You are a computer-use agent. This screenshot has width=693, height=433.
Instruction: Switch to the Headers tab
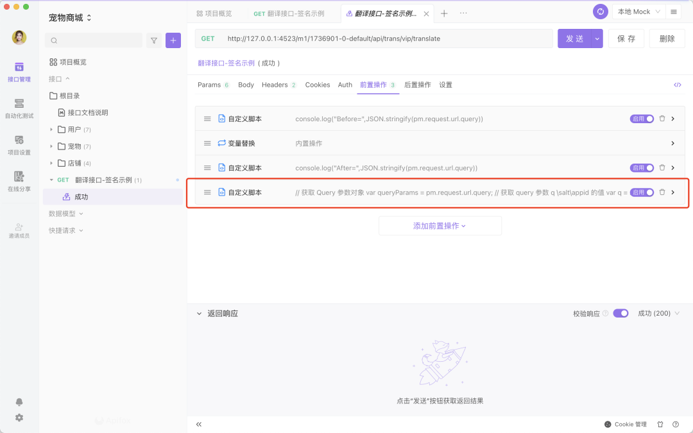pos(275,84)
